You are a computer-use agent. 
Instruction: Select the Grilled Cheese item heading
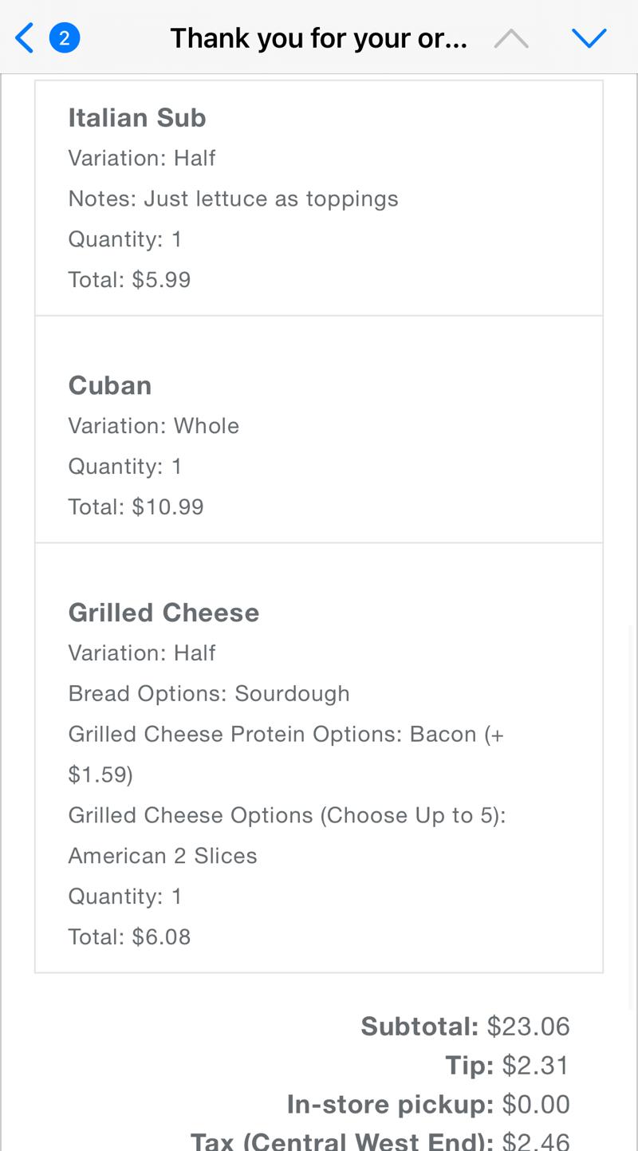pos(163,613)
